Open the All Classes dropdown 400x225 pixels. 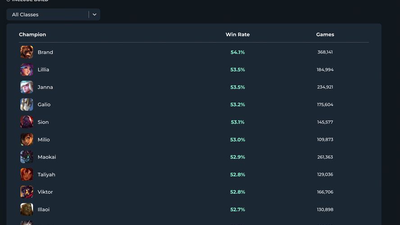[47, 14]
